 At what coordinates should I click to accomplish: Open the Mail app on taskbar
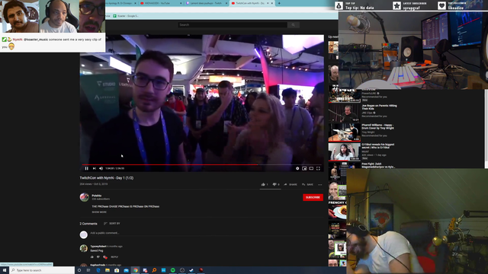point(126,270)
